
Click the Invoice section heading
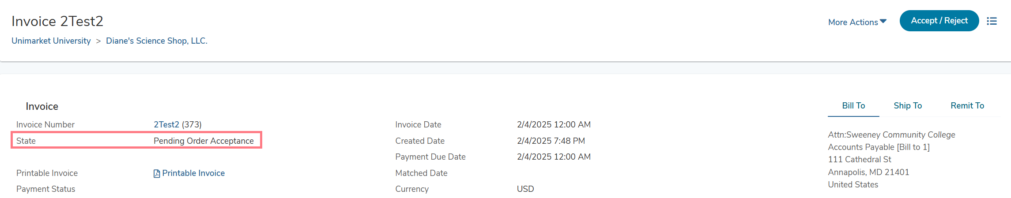click(x=42, y=106)
